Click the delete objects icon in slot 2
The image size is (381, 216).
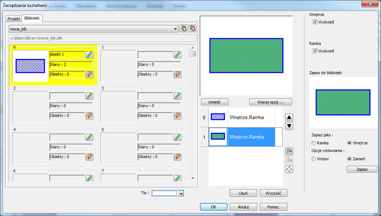pos(89,116)
